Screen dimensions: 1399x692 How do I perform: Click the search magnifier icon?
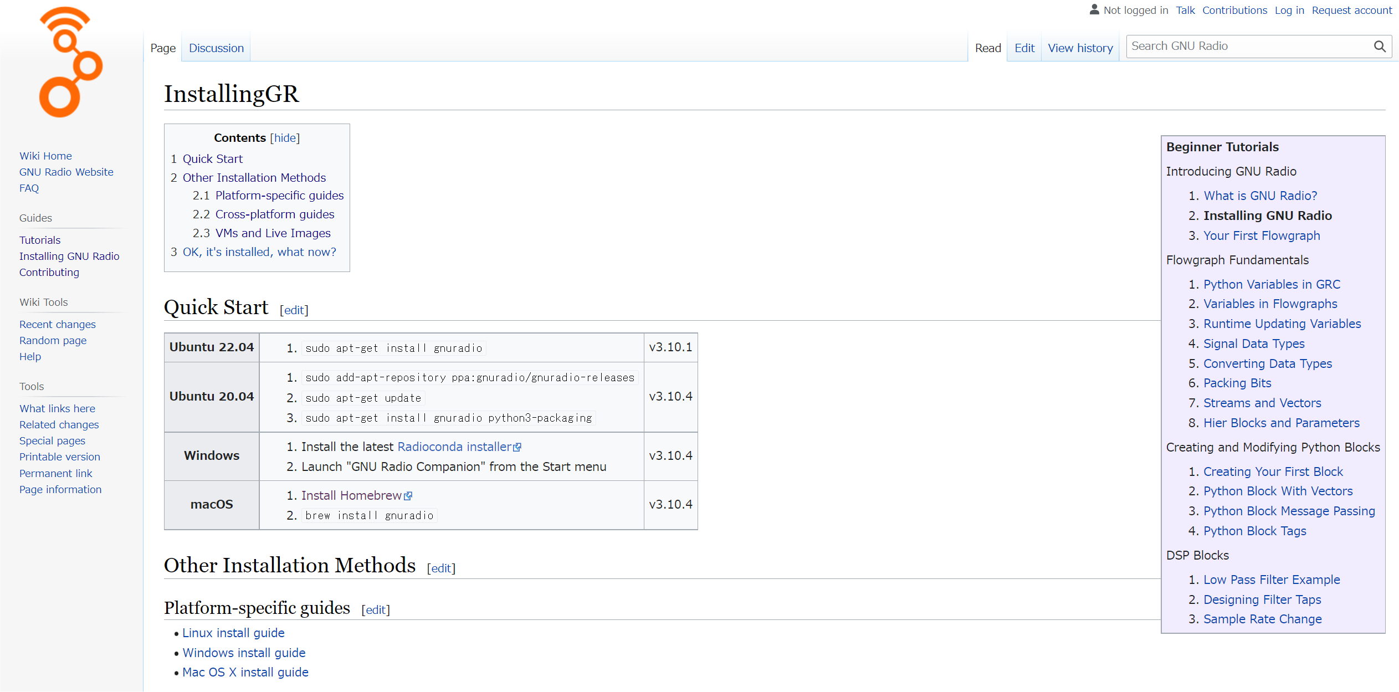(1380, 47)
